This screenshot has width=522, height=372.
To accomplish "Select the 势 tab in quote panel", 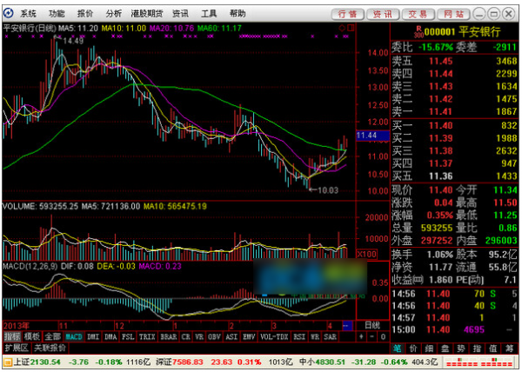I will click(x=461, y=349).
